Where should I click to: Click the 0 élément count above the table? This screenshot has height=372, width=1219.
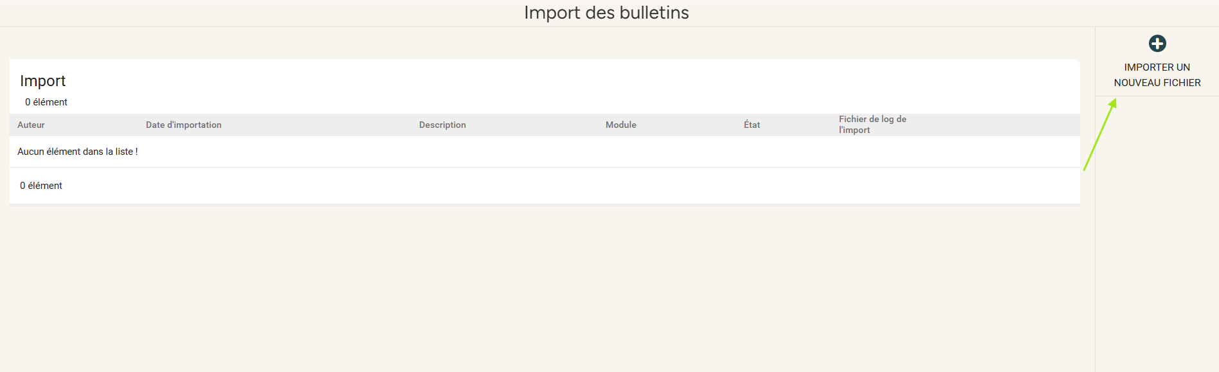click(46, 102)
